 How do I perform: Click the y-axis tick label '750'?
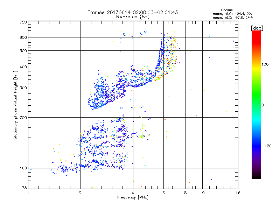23,22
